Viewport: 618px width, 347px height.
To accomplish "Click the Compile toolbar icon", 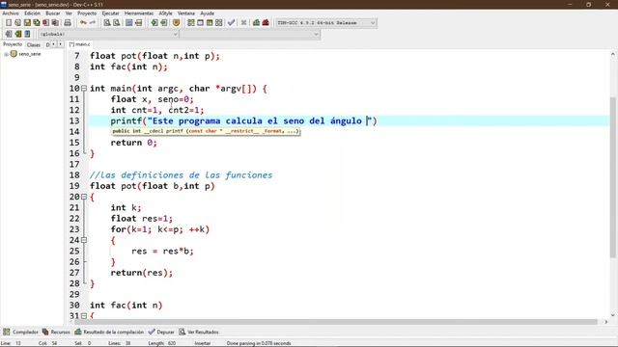I will point(191,23).
